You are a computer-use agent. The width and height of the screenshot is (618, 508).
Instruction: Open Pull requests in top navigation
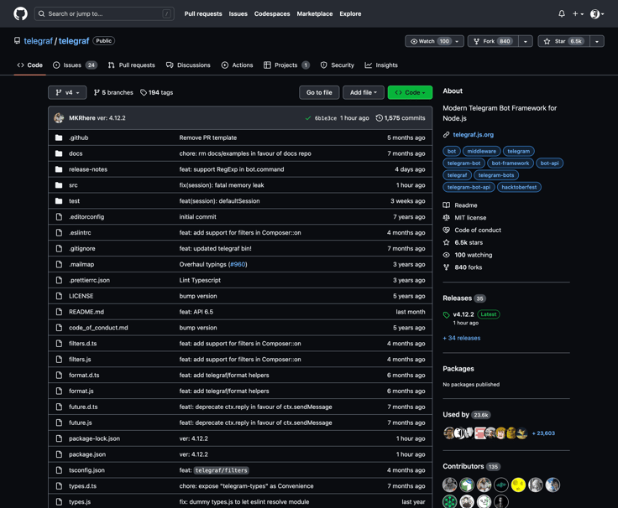pos(203,13)
